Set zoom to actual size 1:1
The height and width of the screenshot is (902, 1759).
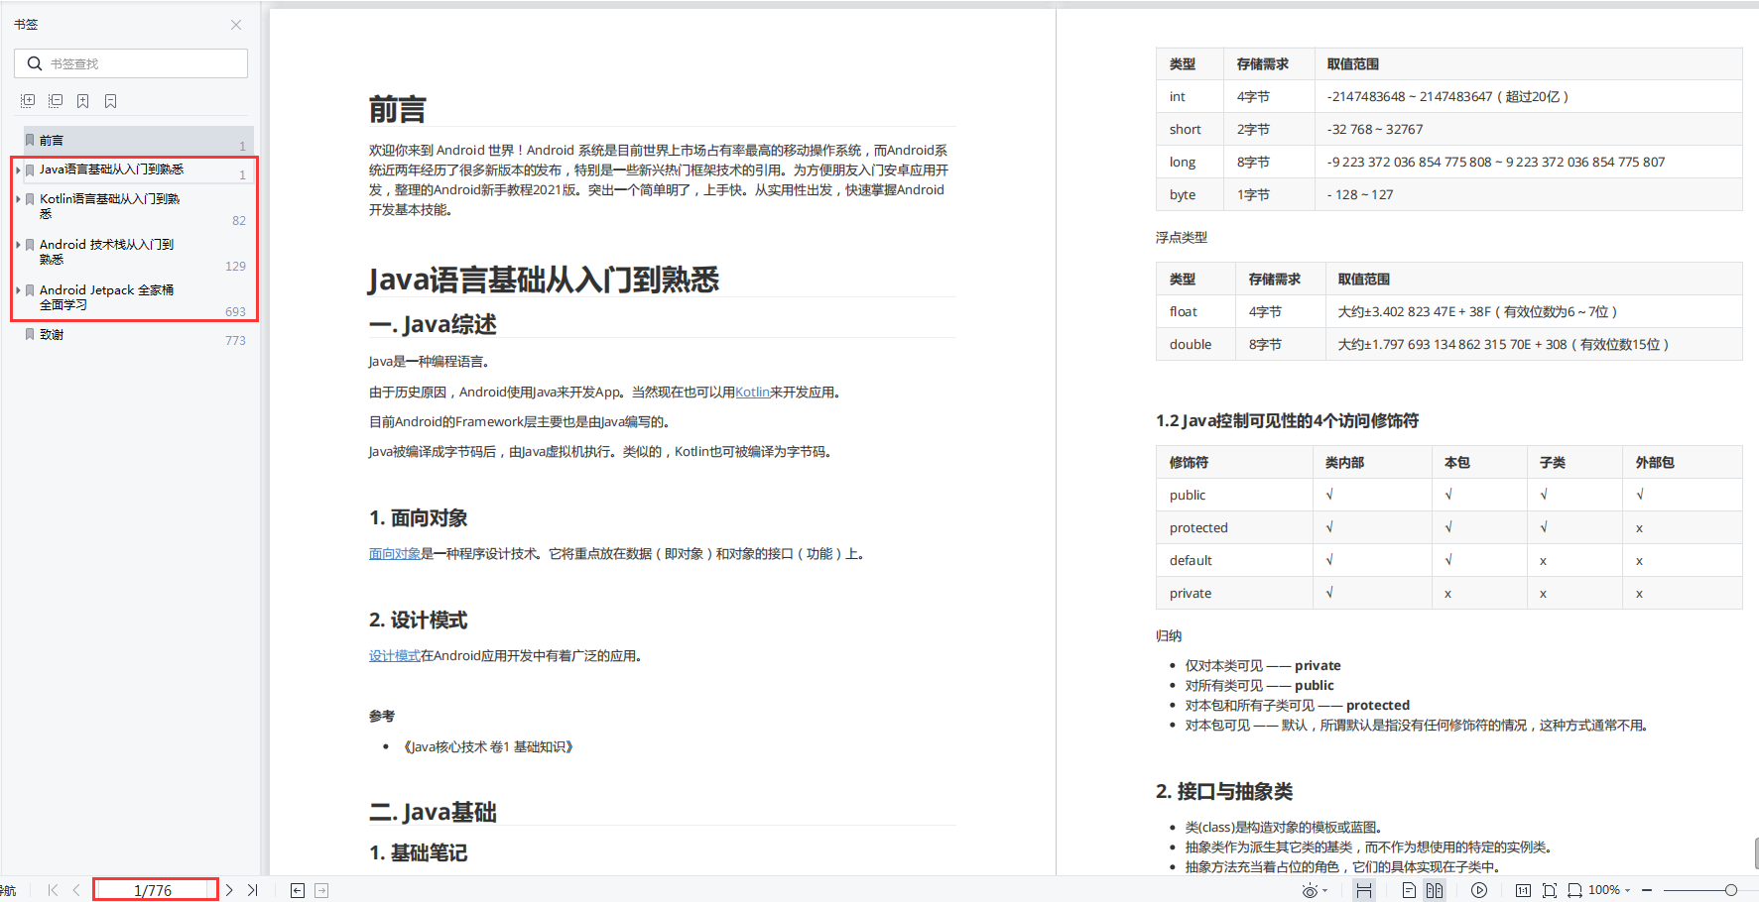click(x=1525, y=890)
